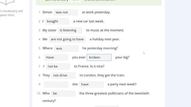Click the partially visible field below sentence 10
Viewport: 191px width, 107px height.
(107, 106)
